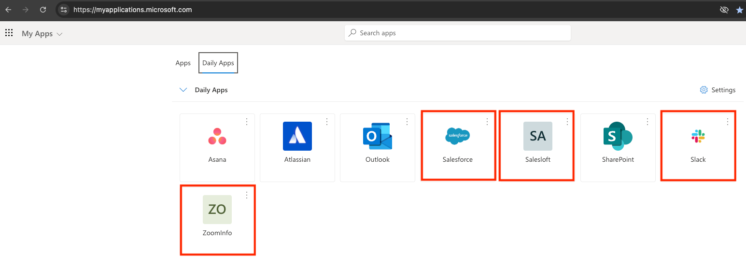
Task: Click the browser address bar URL
Action: [x=132, y=10]
